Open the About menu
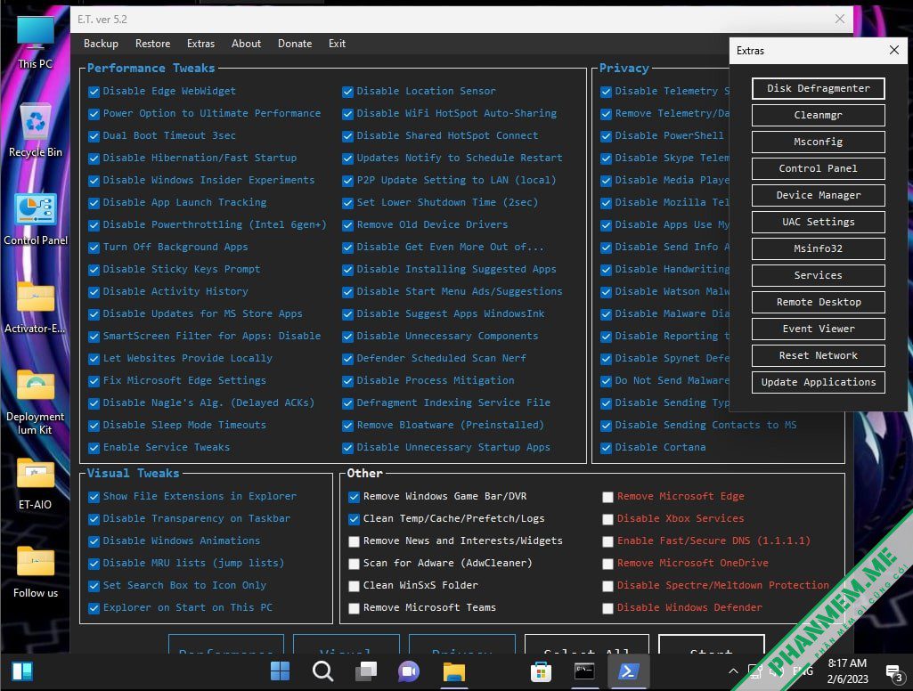Image resolution: width=913 pixels, height=691 pixels. [x=247, y=44]
